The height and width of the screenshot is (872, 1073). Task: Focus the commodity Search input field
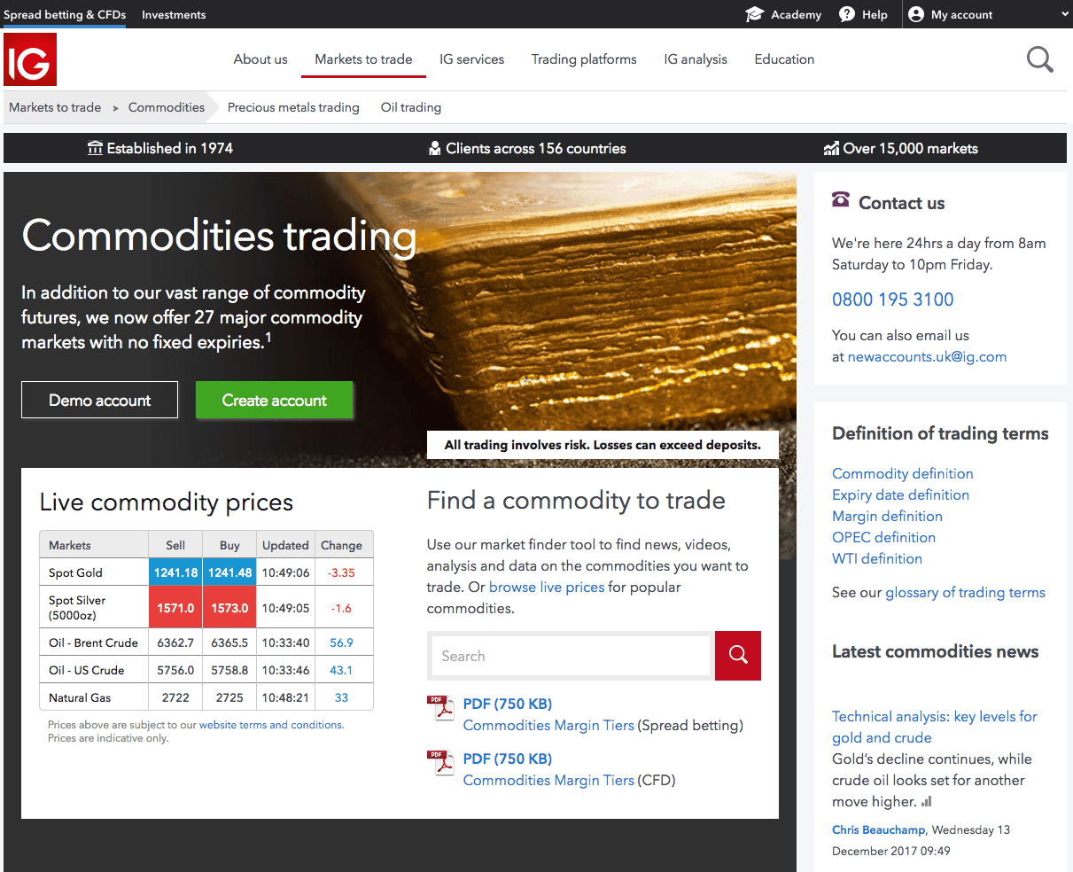point(571,656)
